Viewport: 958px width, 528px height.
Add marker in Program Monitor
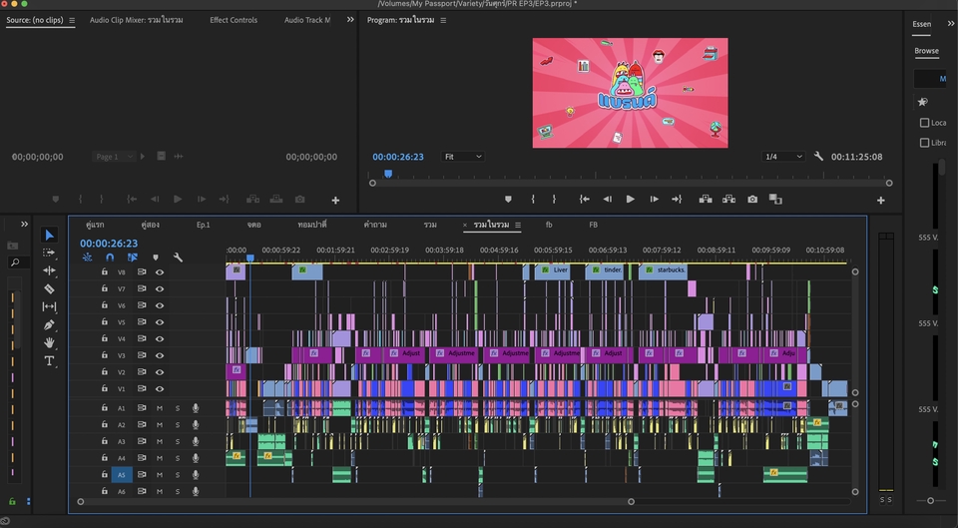[x=508, y=200]
